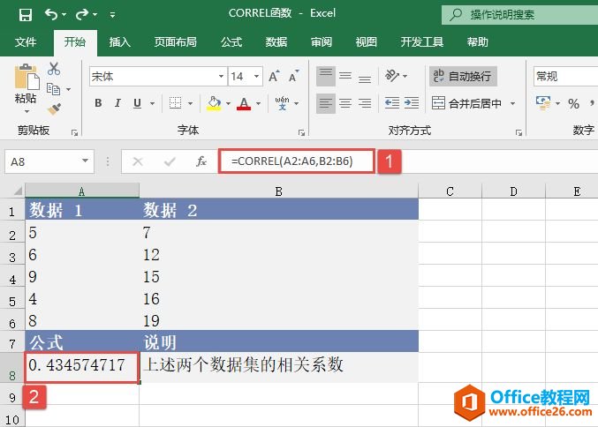
Task: Click the fx Insert Function icon
Action: tap(201, 161)
